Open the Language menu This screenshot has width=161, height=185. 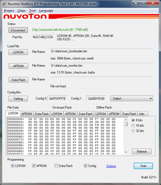tap(46, 11)
